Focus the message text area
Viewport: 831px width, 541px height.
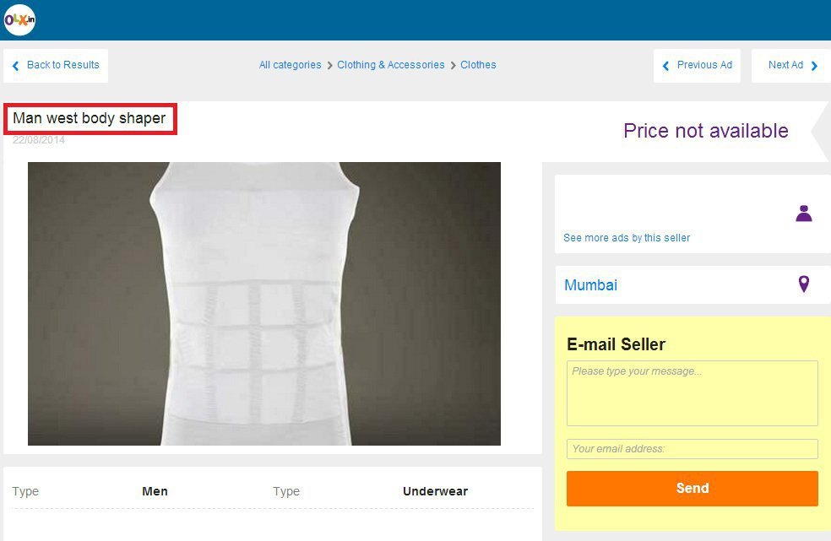pos(692,393)
